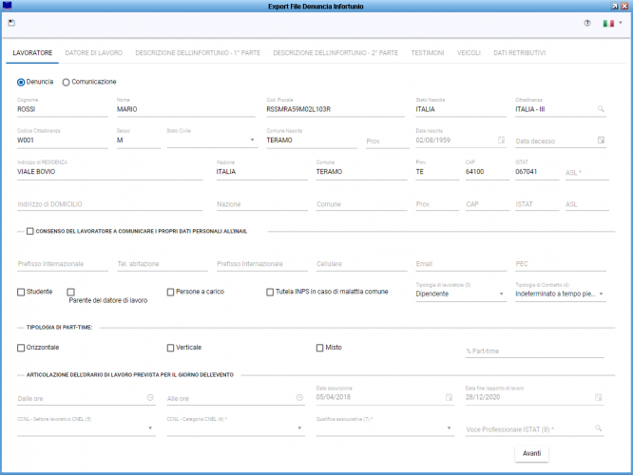633x475 pixels.
Task: Click the Alle ore clock icon
Action: [299, 398]
